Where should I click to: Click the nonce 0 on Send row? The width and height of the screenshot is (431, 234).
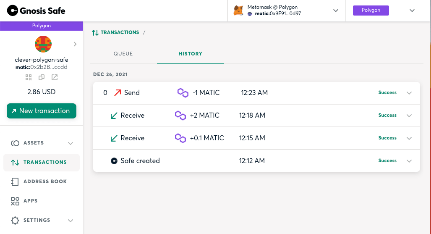[105, 93]
